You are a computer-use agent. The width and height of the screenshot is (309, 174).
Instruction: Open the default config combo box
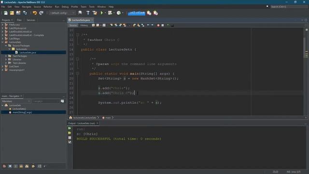click(x=62, y=13)
